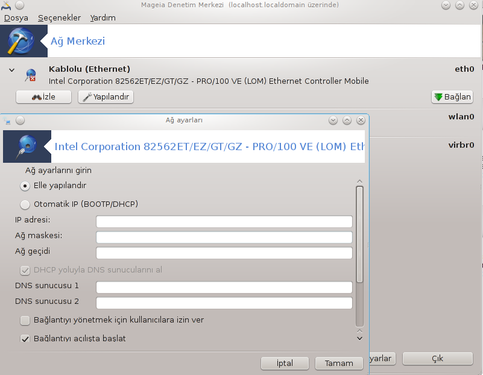483x375 pixels.
Task: Select the eth0 interface label
Action: [464, 69]
